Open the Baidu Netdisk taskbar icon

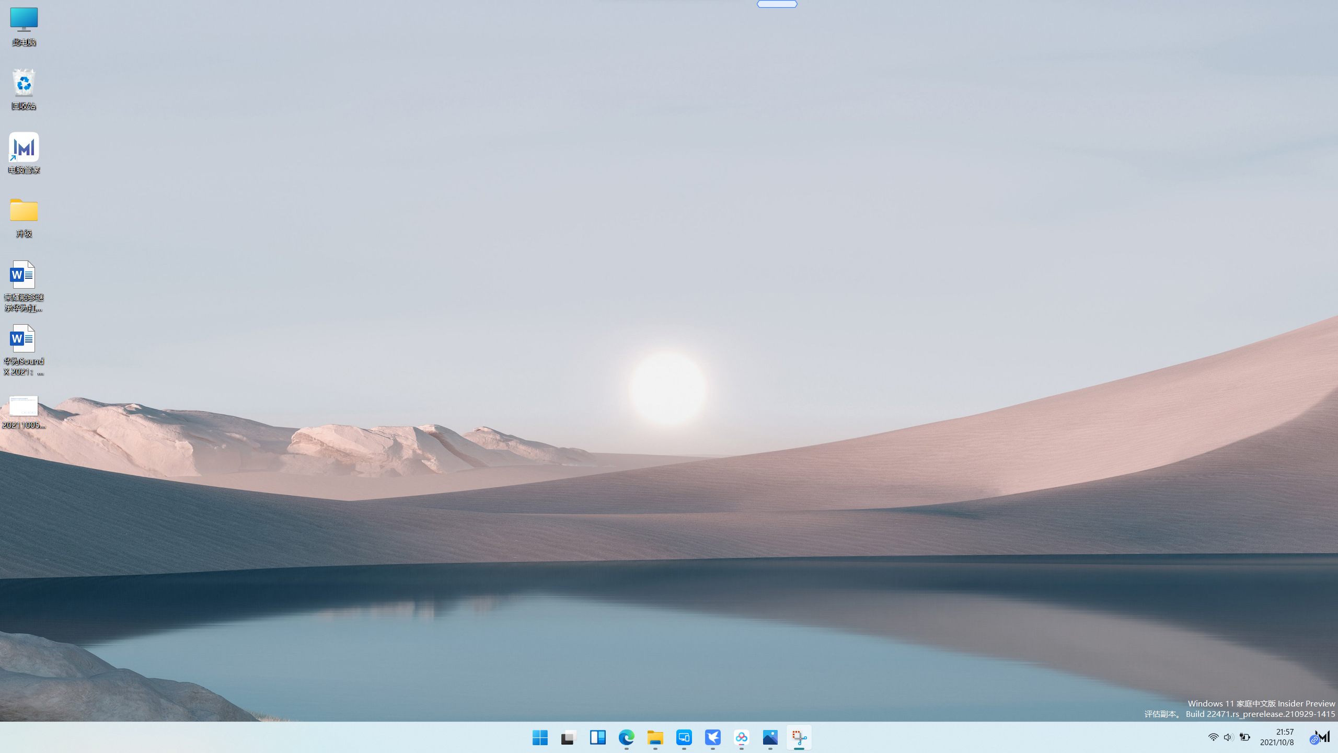[x=741, y=737]
